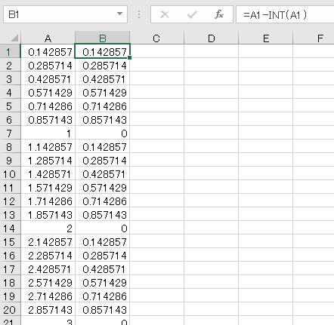Select cell B4 containing 0.571429
The image size is (334, 325).
click(x=102, y=93)
